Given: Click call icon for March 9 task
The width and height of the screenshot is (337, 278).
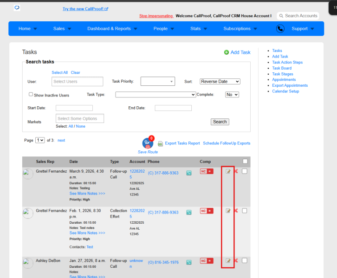Looking at the screenshot, I should (x=189, y=173).
